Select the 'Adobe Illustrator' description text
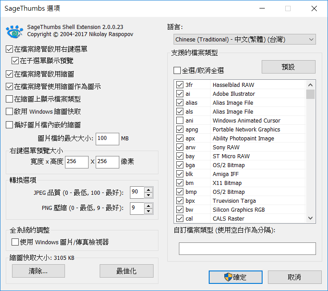Viewport: 328px width, 291px height. click(234, 94)
